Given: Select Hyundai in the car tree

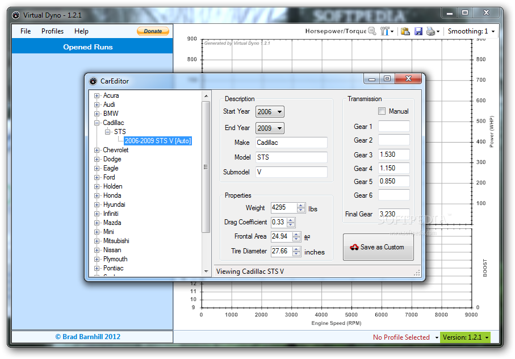Looking at the screenshot, I should (x=114, y=204).
